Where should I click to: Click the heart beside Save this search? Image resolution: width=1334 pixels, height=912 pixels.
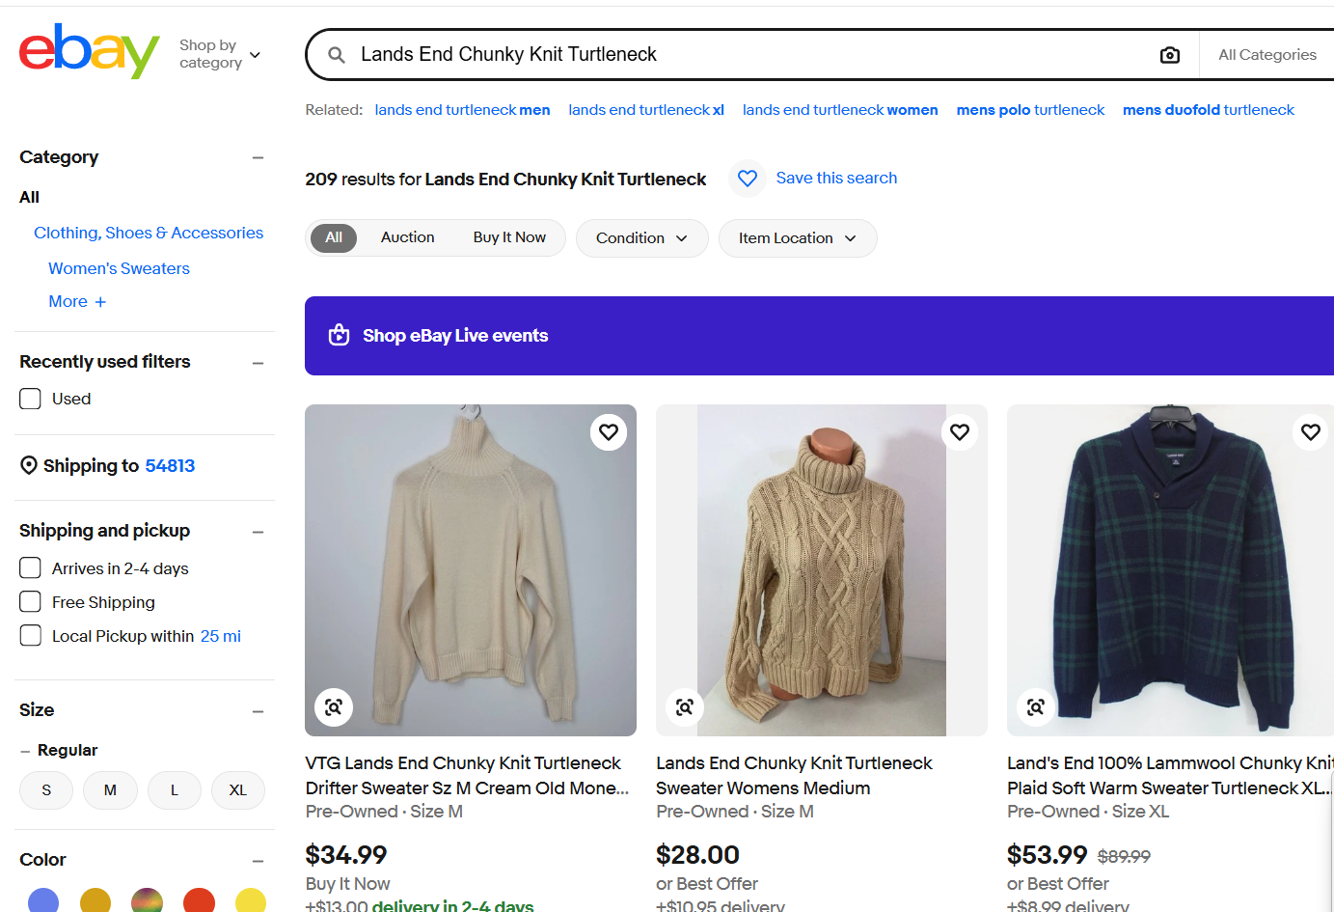point(747,179)
